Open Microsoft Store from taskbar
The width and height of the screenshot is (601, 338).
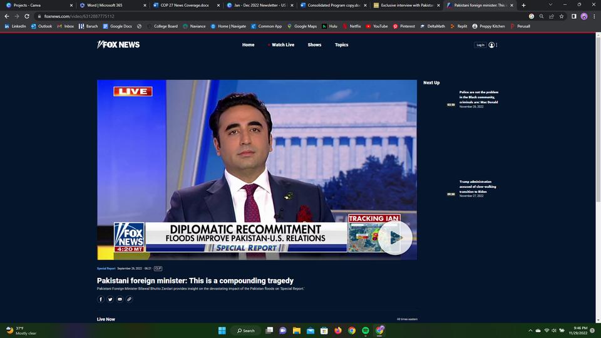(x=324, y=330)
